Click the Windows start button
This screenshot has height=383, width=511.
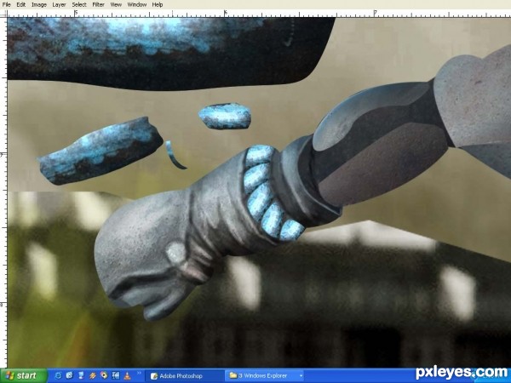coord(24,375)
